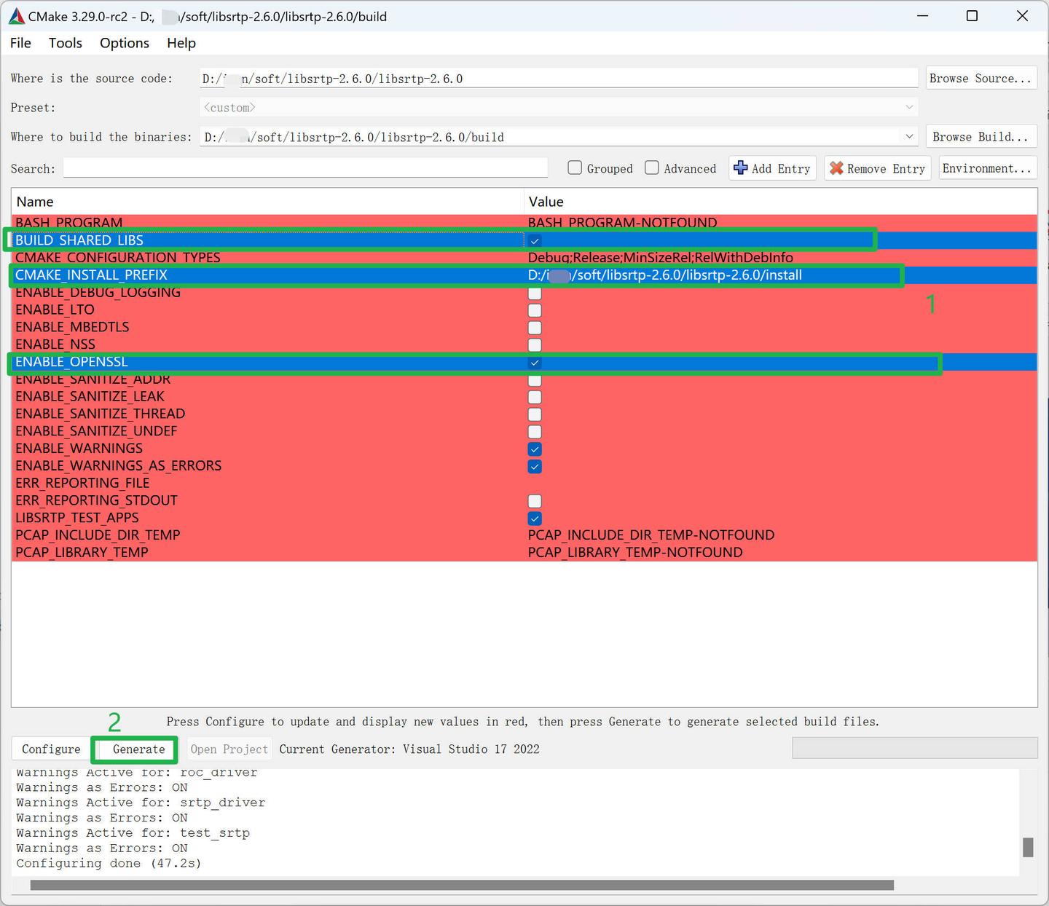Select ERR_REPORTING_FILE entry
1049x906 pixels.
tap(82, 483)
